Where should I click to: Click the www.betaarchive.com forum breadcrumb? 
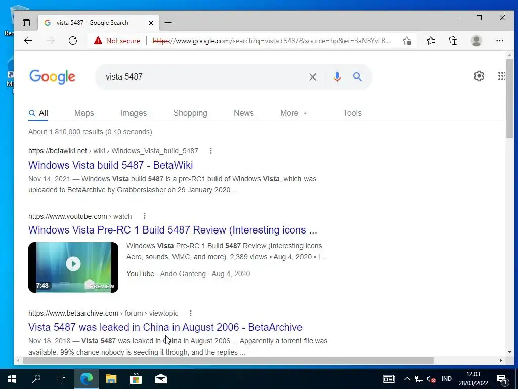[103, 313]
